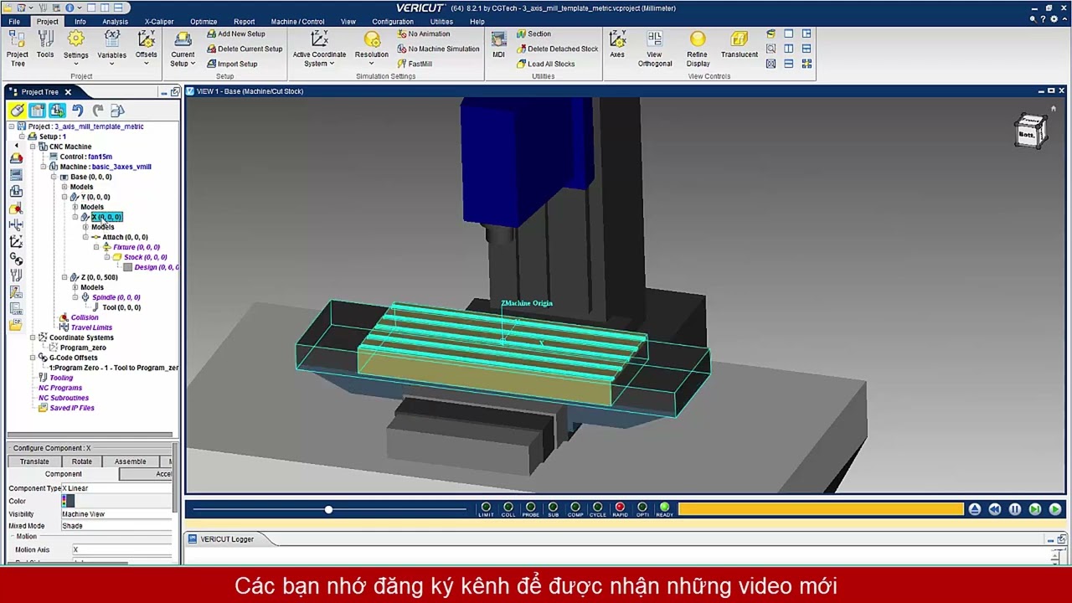Click the redo arrow in the Project Tree toolbar
Screen dimensions: 1072x603
coord(98,111)
